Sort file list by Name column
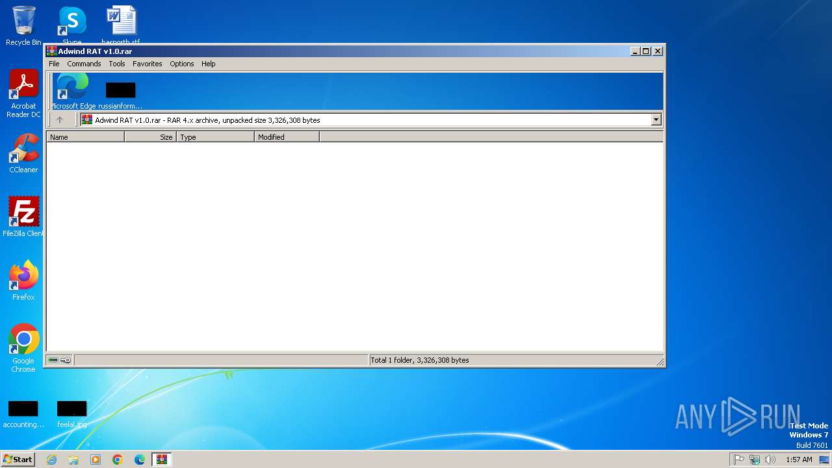 pyautogui.click(x=85, y=137)
